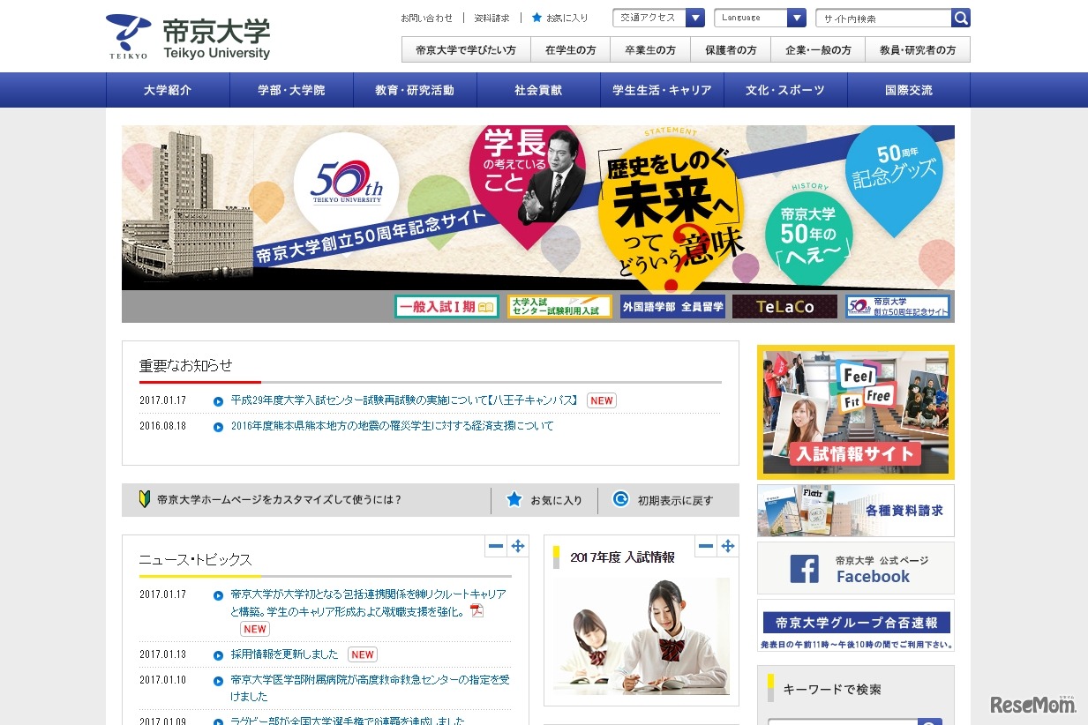Image resolution: width=1088 pixels, height=725 pixels.
Task: Click the Teikyo University logo
Action: 188,38
